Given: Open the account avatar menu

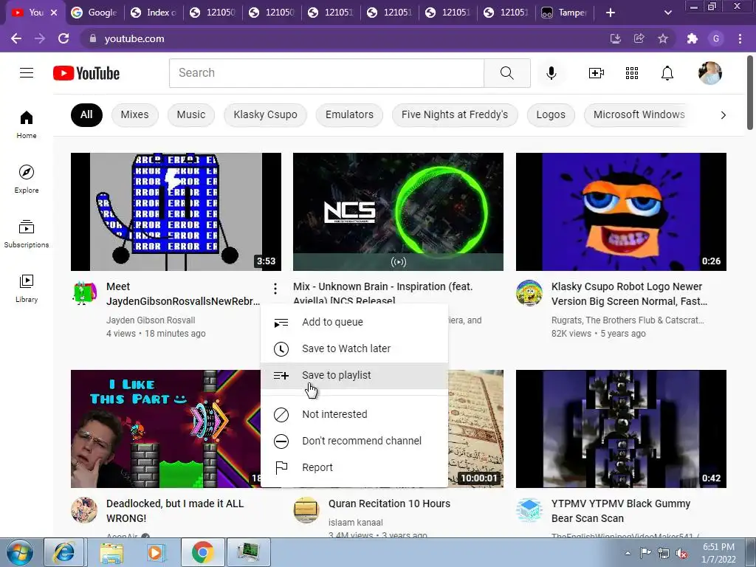Looking at the screenshot, I should pyautogui.click(x=709, y=73).
